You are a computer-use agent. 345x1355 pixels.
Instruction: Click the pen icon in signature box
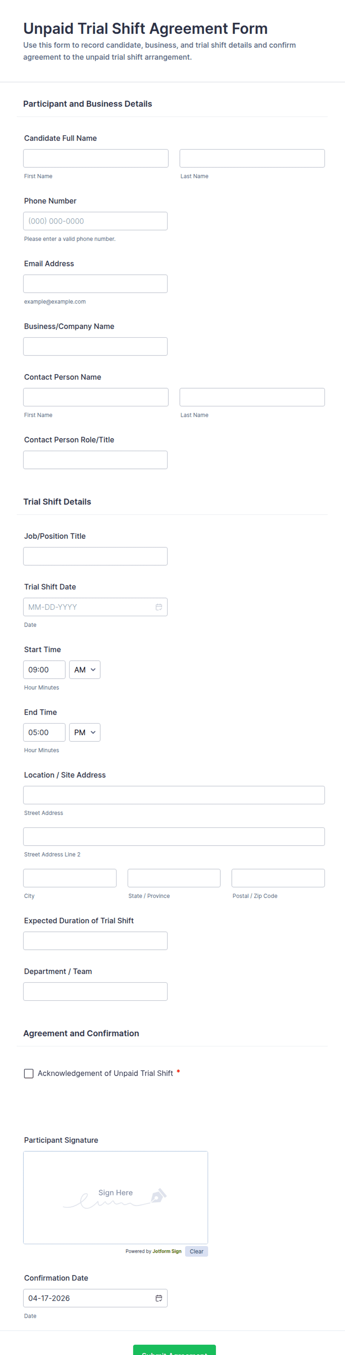pos(158,1195)
